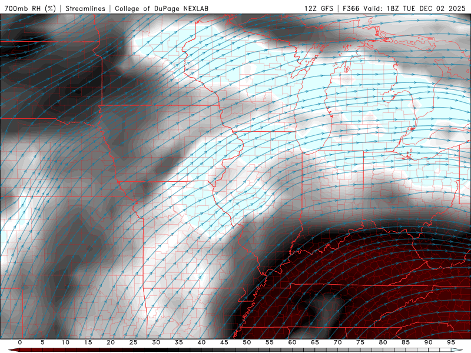The image size is (471, 353).
Task: Select the "45" color scale label
Action: point(224,342)
